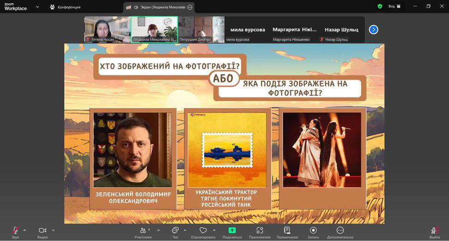Screen dimensions: 449x241
Task: Open the Zoom Workplace dropdown chevron
Action: tap(37, 7)
